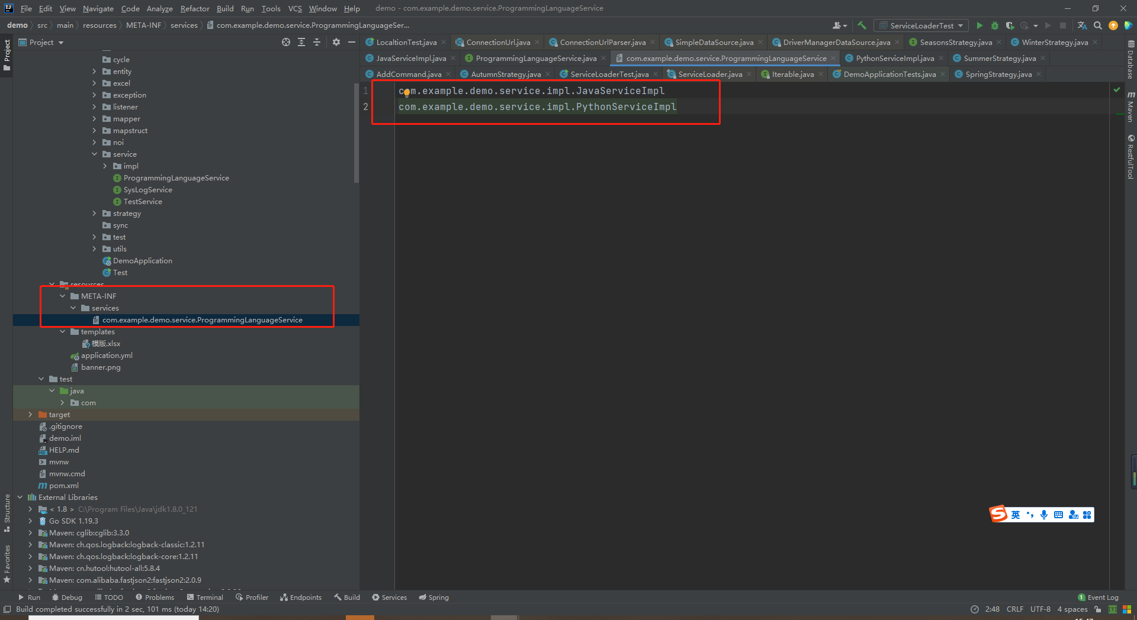
Task: Run with coverage using the shield icon
Action: [x=1010, y=25]
